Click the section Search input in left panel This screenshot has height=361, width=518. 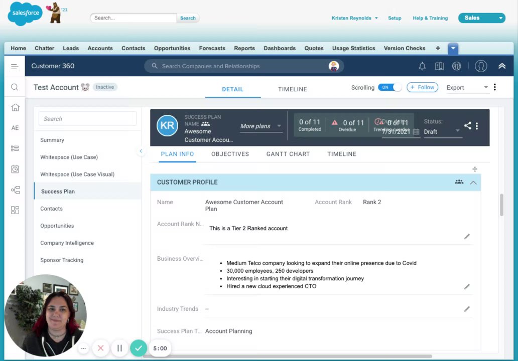(x=87, y=119)
